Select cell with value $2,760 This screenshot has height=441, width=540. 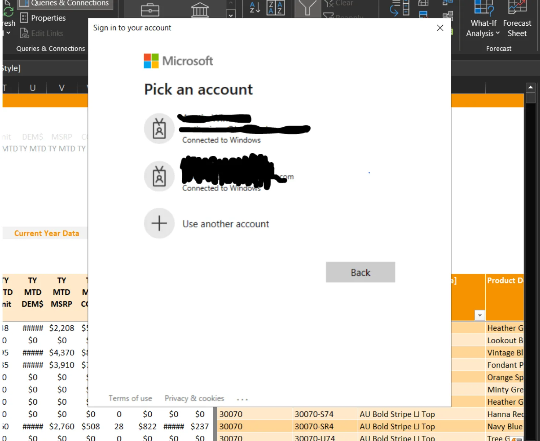pos(62,426)
